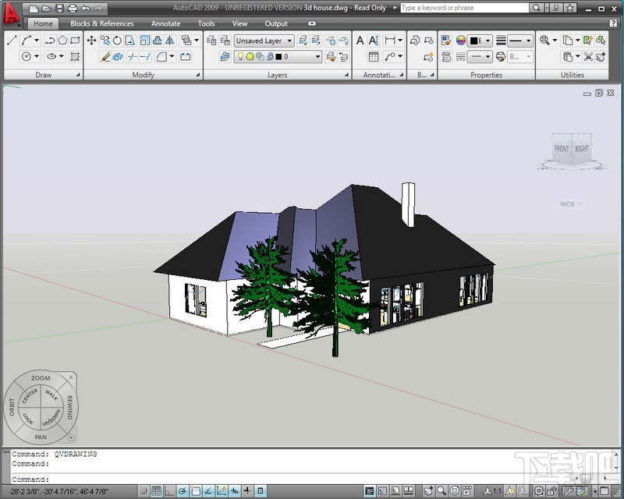Select the Move tool in Modify panel
624x499 pixels.
91,40
